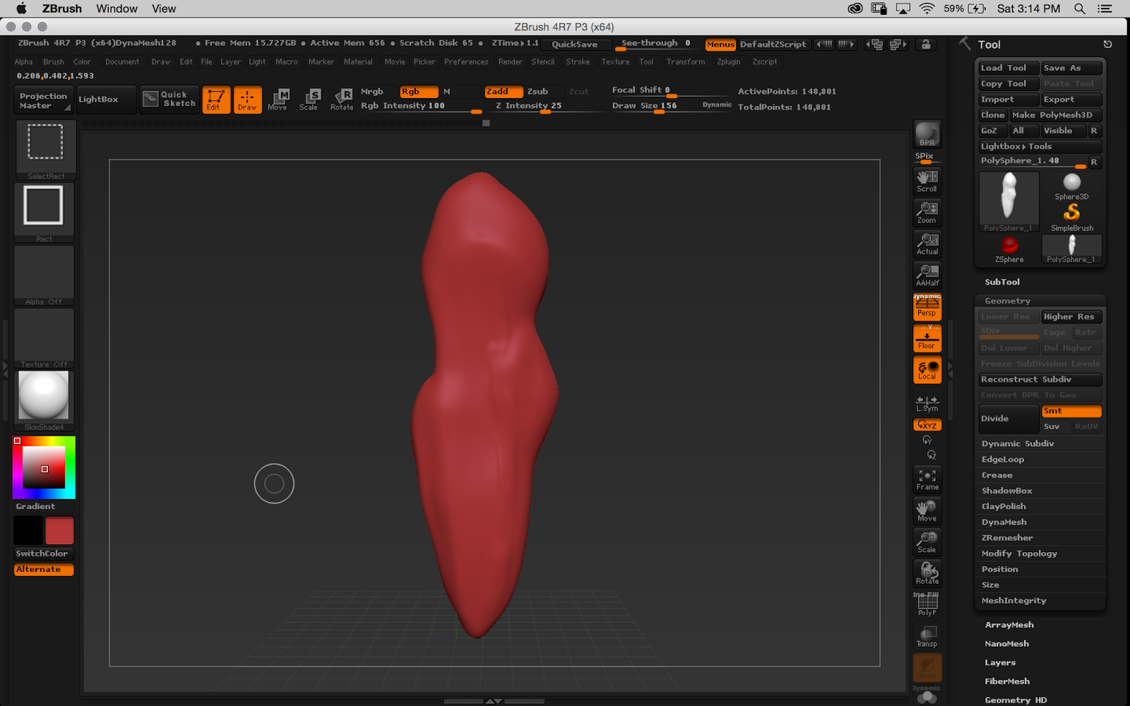Image resolution: width=1130 pixels, height=706 pixels.
Task: Expand the Layers section
Action: click(x=1000, y=662)
